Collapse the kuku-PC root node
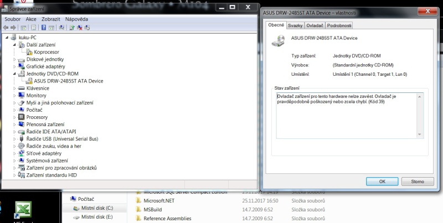 point(7,38)
